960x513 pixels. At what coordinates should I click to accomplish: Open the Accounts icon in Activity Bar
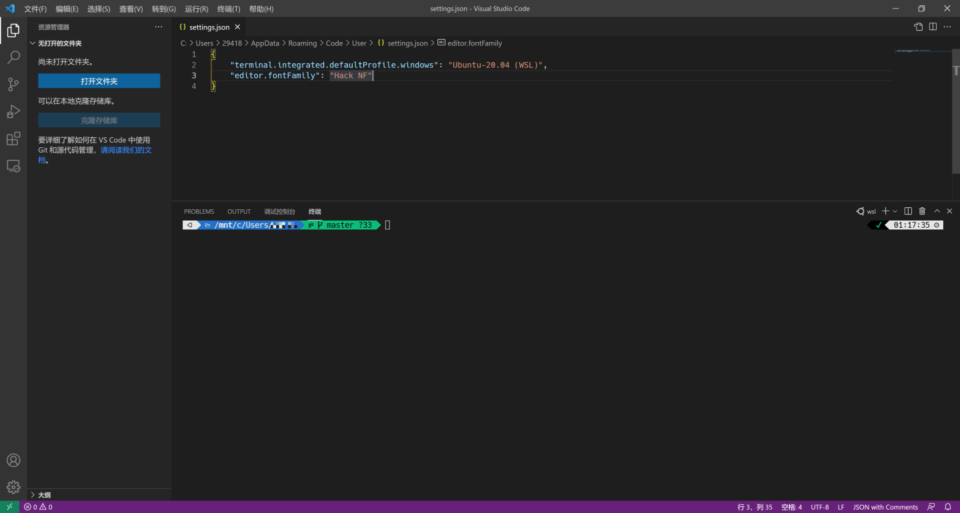(x=13, y=460)
